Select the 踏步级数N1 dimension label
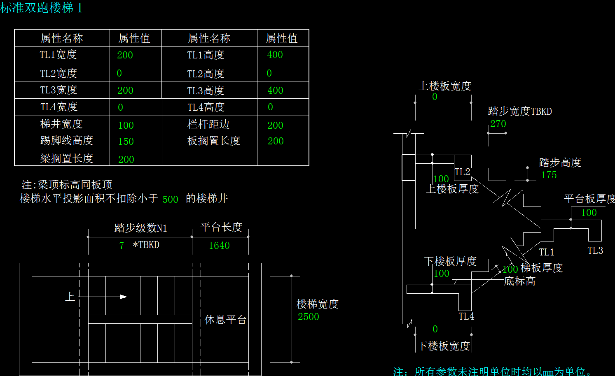Image resolution: width=615 pixels, height=376 pixels. coord(141,228)
